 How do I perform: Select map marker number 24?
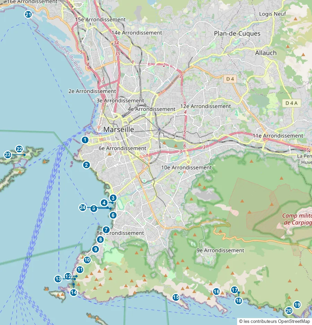click(x=83, y=207)
